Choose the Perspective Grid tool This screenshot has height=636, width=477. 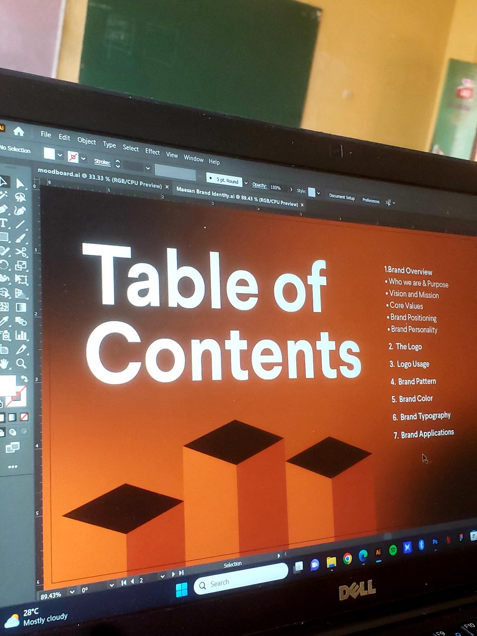21,293
